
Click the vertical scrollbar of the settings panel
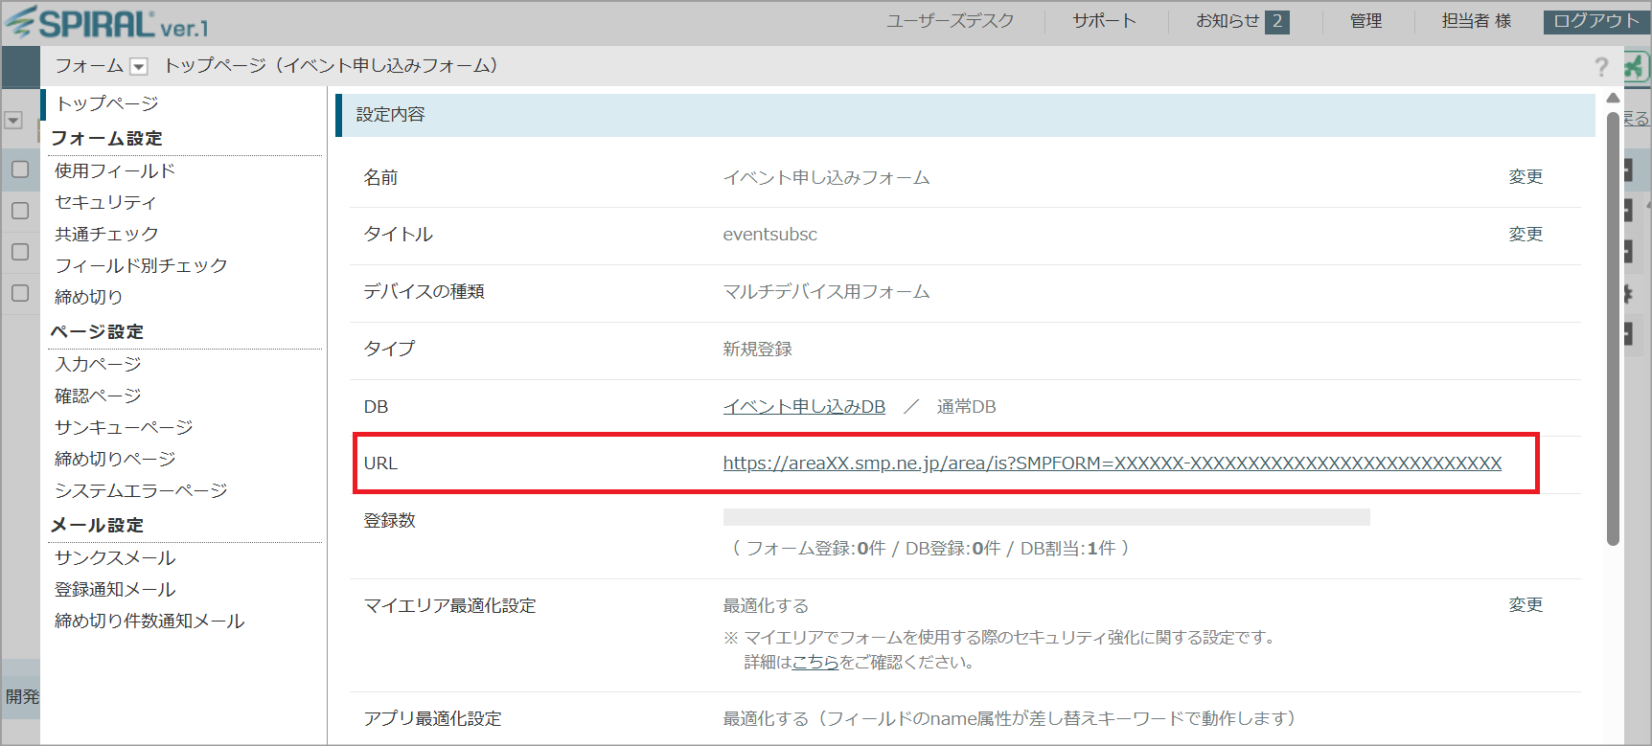point(1613,326)
